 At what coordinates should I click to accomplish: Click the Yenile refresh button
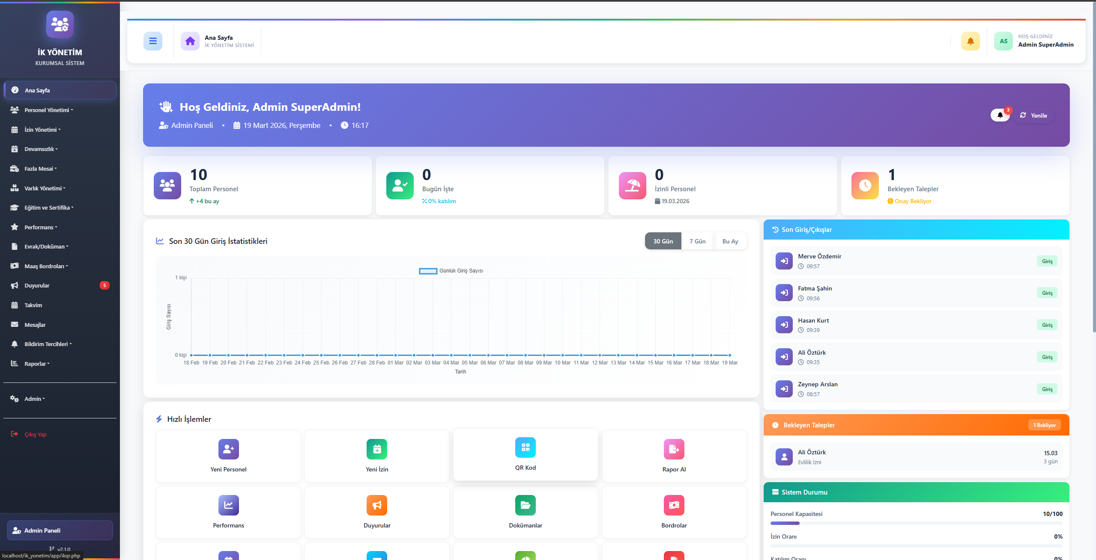click(1033, 116)
